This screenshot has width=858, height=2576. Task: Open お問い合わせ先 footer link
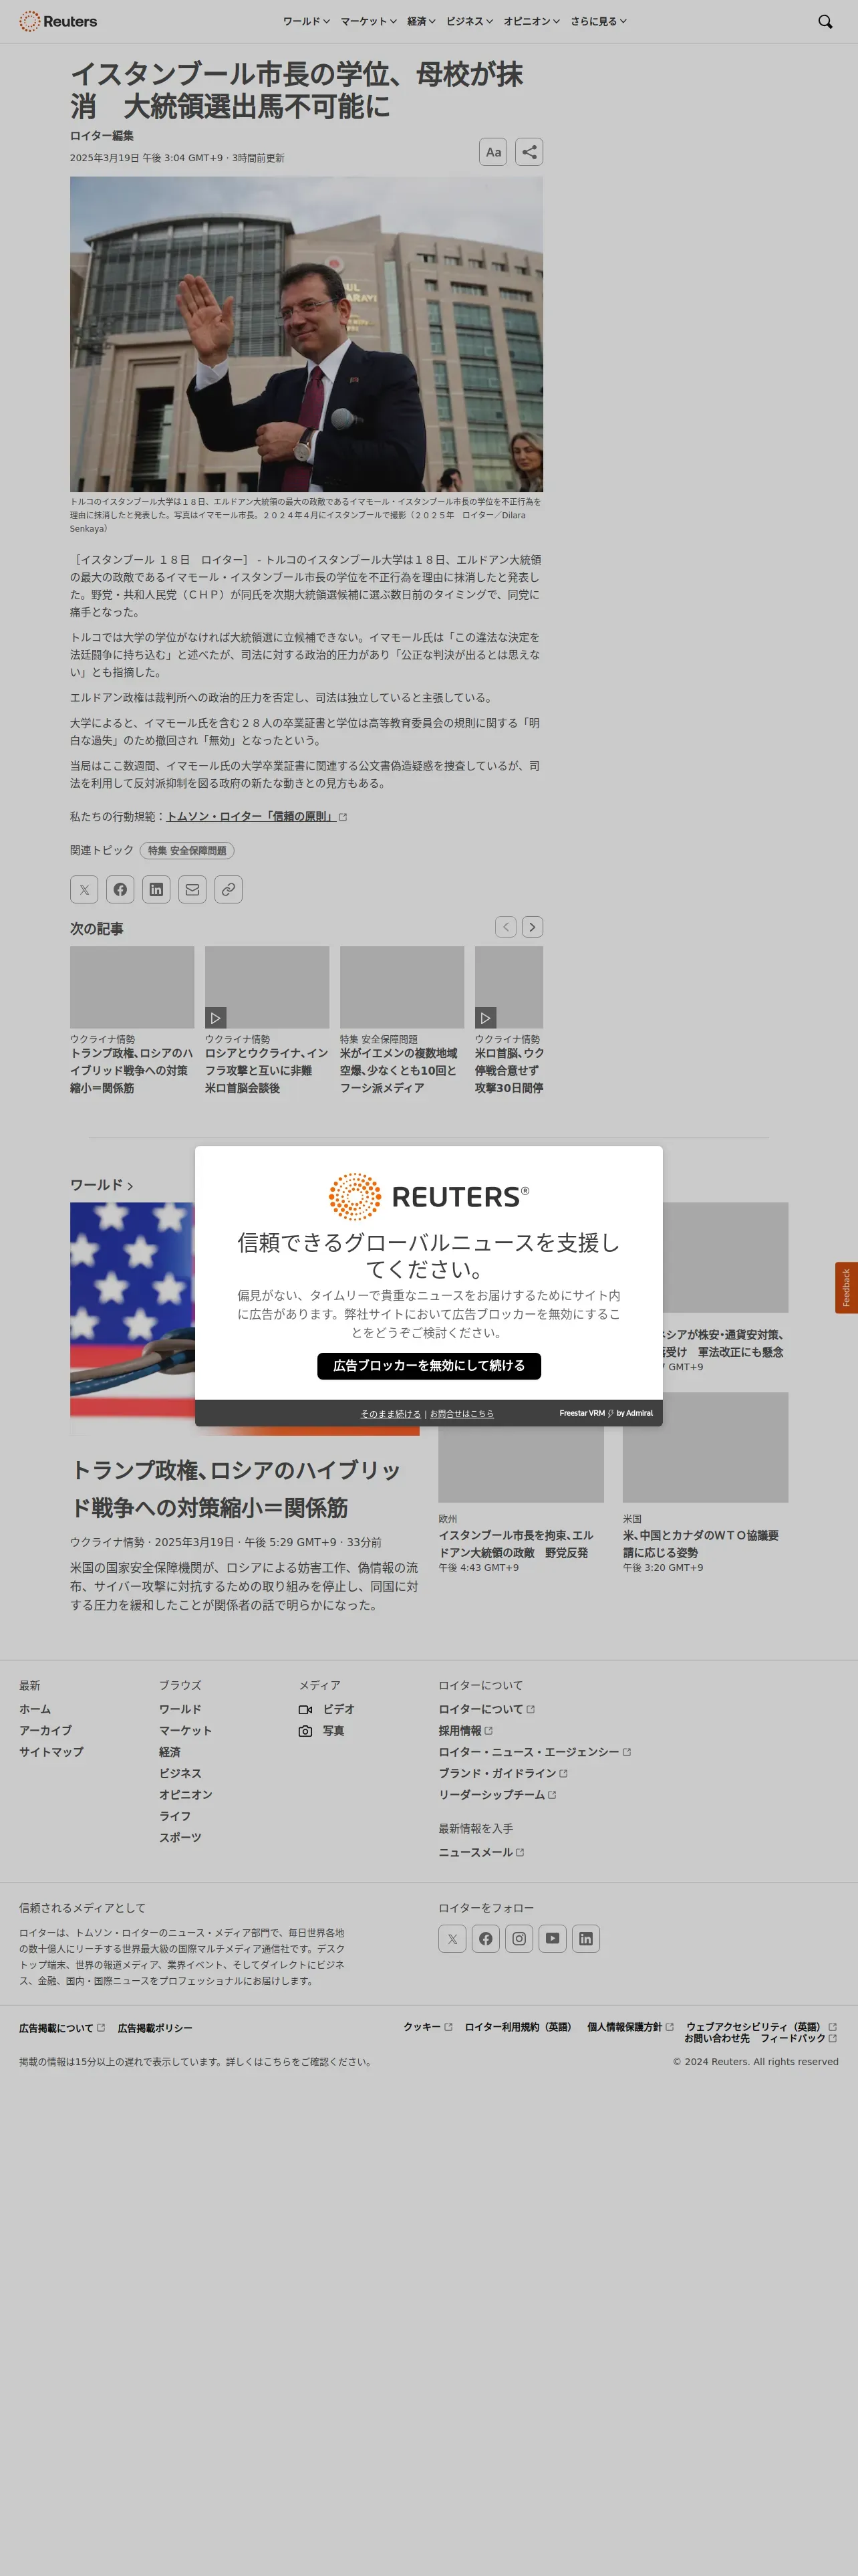click(716, 2038)
